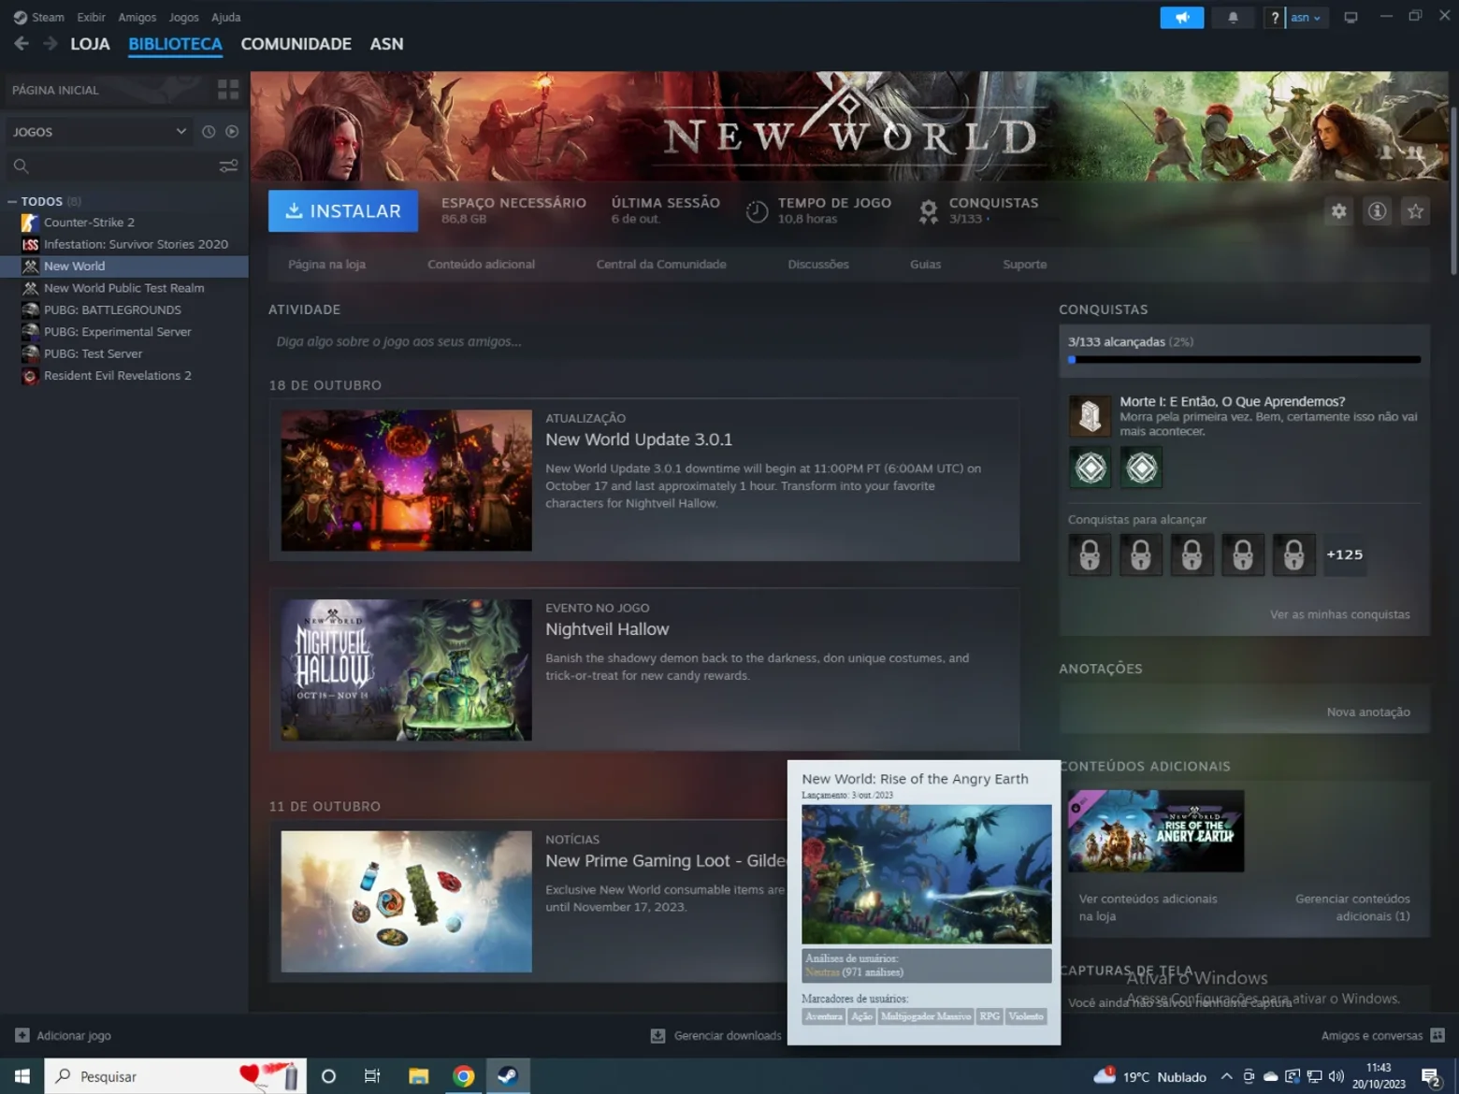Add New World to favorites

[1416, 211]
